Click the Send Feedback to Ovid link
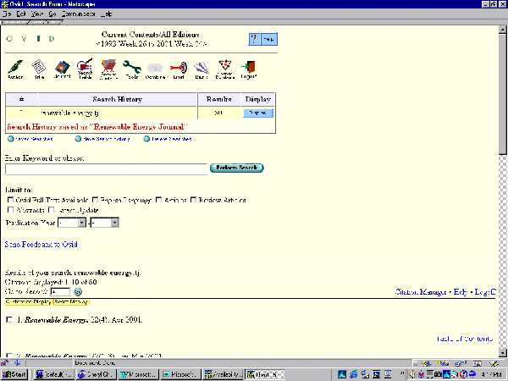508x381 pixels. pos(41,245)
